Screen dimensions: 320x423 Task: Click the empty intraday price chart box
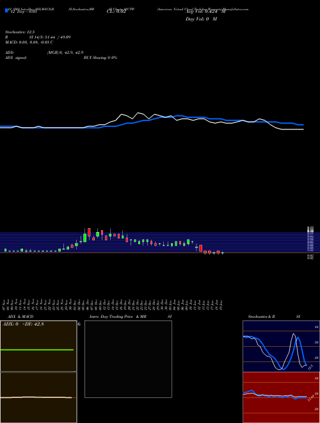[x=128, y=359]
